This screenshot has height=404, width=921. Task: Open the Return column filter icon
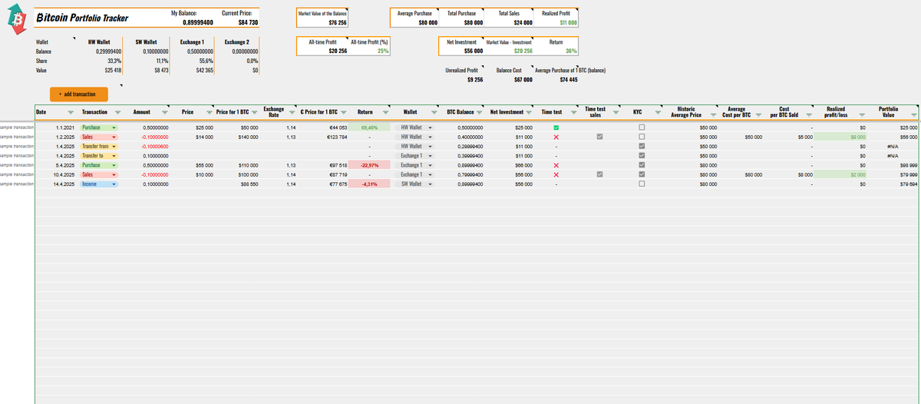tap(385, 112)
